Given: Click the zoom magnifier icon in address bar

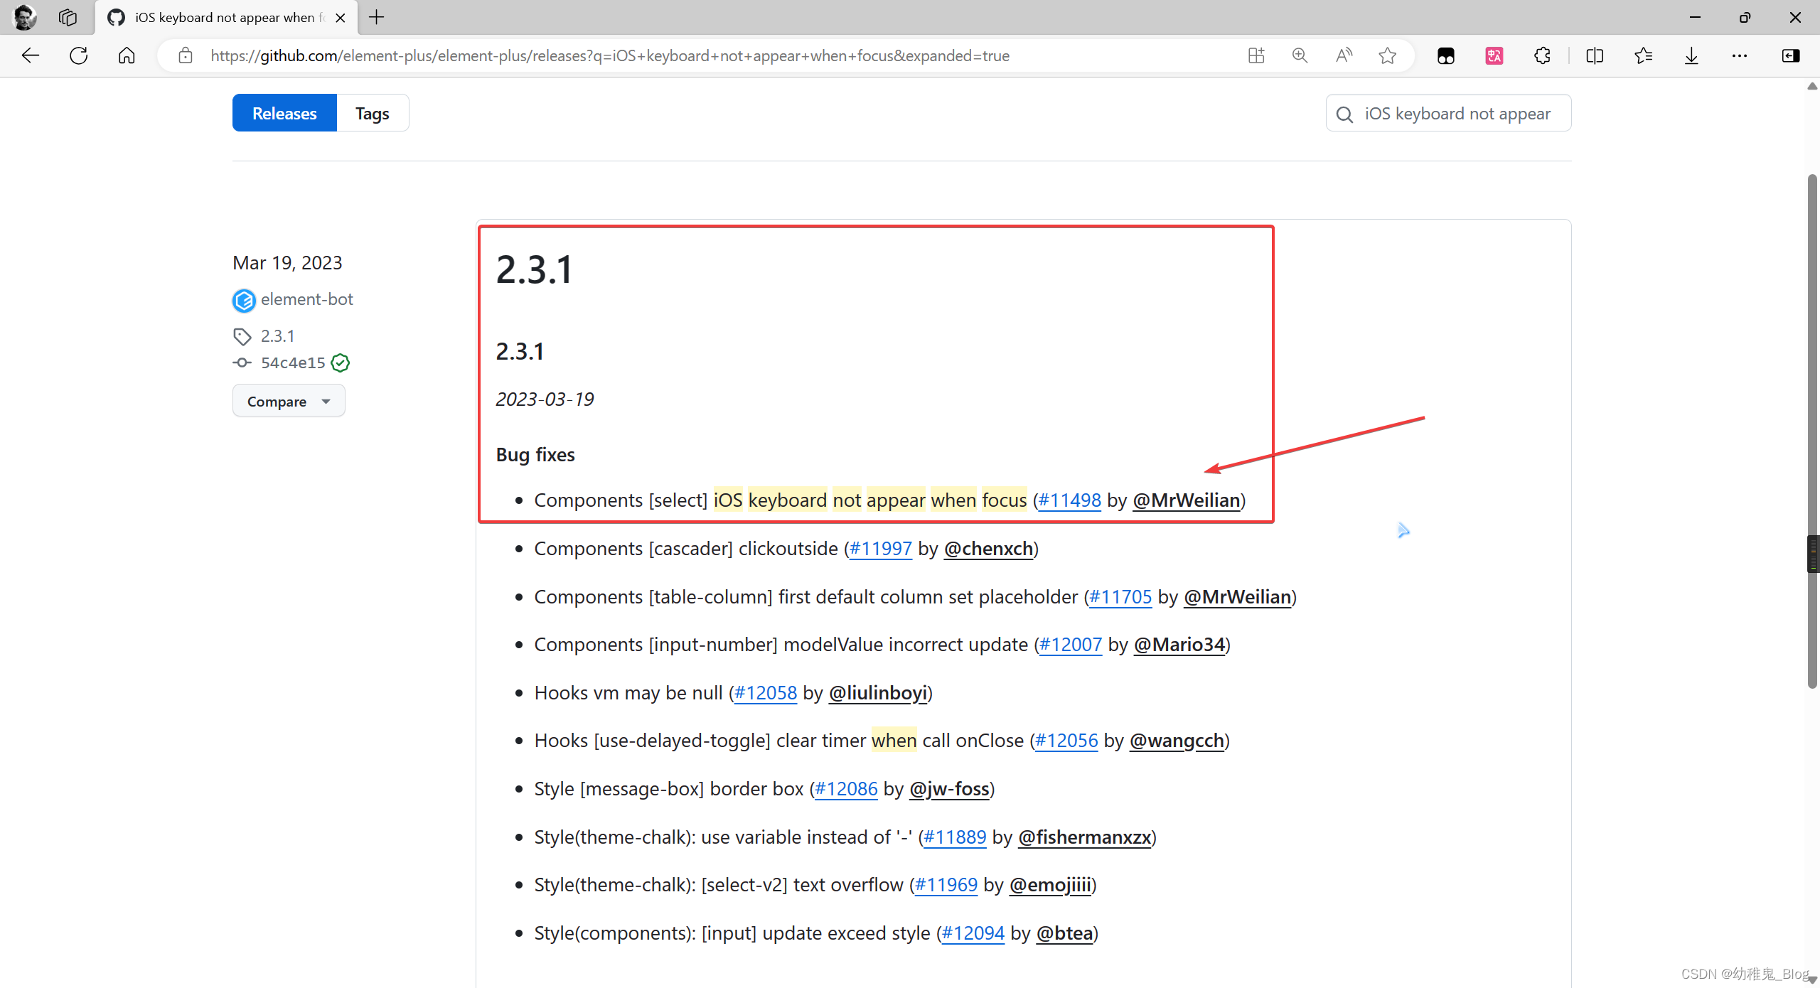Looking at the screenshot, I should pos(1300,55).
